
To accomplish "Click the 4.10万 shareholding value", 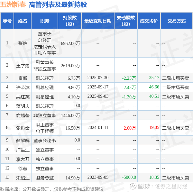I will [x=74, y=97].
